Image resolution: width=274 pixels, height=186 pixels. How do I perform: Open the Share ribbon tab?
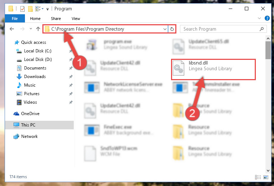[x=56, y=19]
